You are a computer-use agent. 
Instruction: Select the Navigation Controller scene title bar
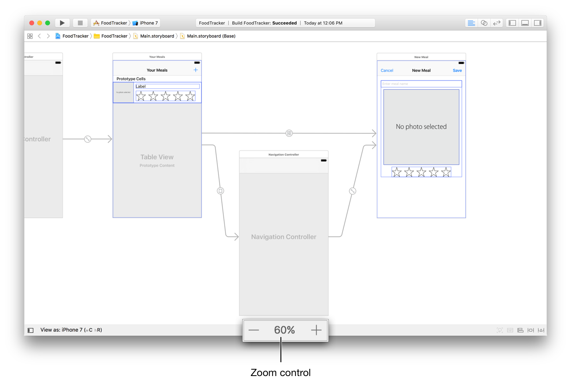coord(284,154)
